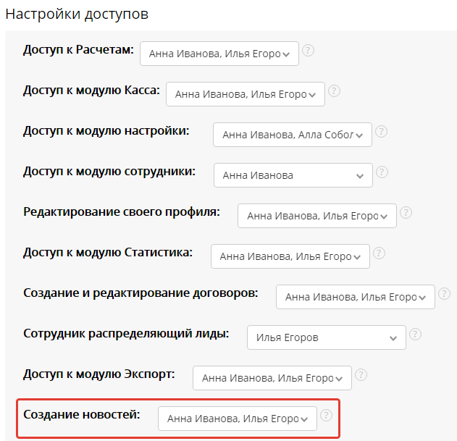Expand Доступ к модулю сотрудники dropdown
Image resolution: width=457 pixels, height=441 pixels.
point(293,175)
